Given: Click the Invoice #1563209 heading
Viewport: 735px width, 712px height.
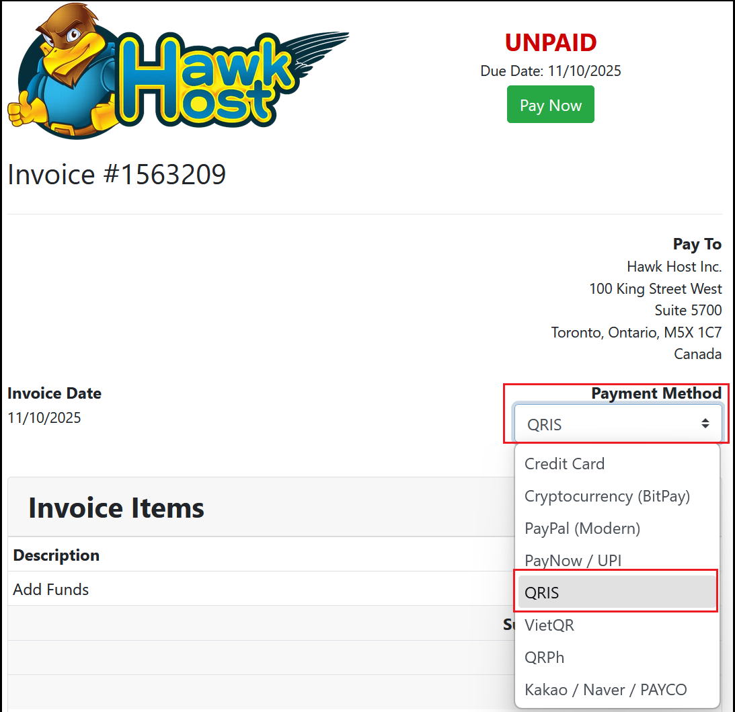Looking at the screenshot, I should pyautogui.click(x=116, y=175).
